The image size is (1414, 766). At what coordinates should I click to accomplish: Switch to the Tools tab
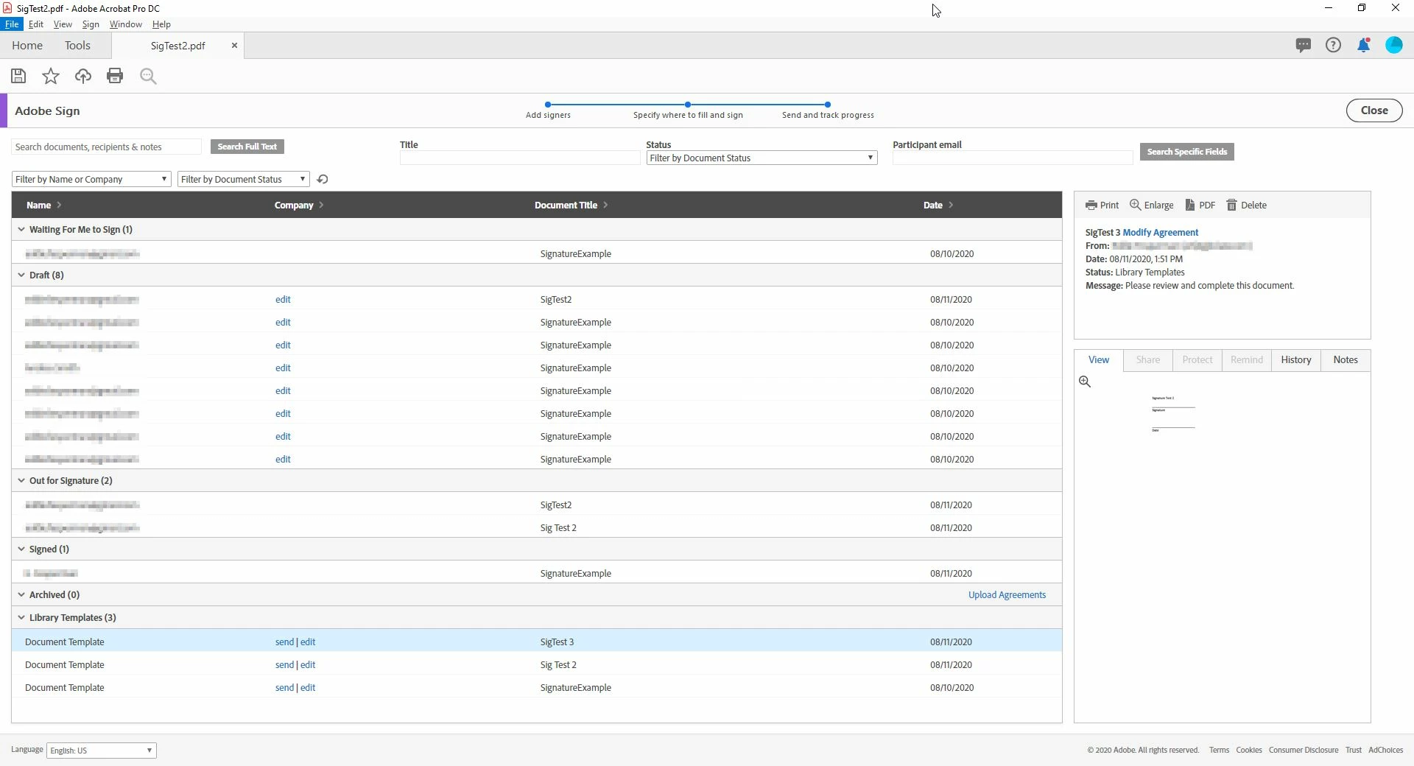click(x=77, y=46)
